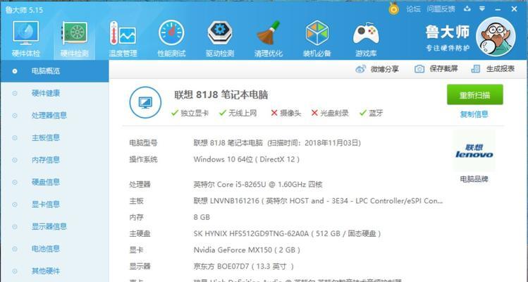
Task: Click the 电脑品牌 label
Action: coord(474,179)
